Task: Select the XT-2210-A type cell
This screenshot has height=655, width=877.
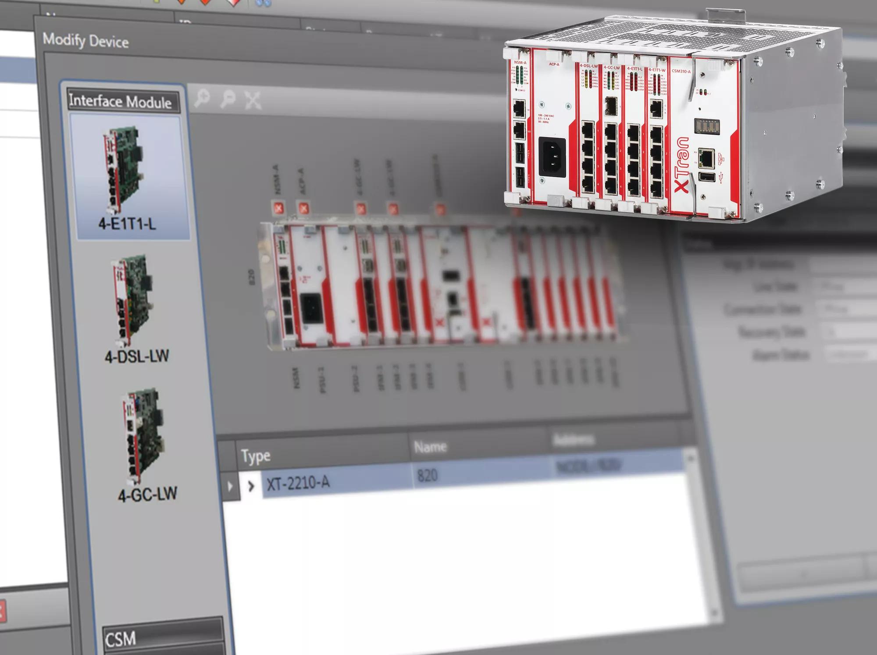Action: coord(337,481)
